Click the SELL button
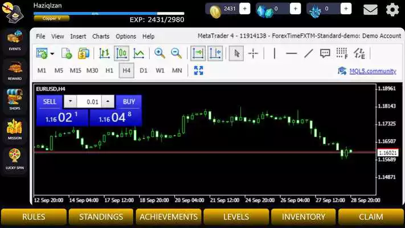This screenshot has height=228, width=405. [50, 101]
